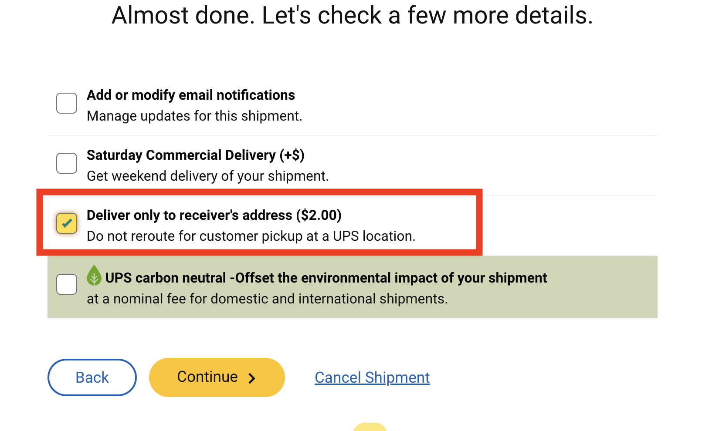Uncheck Deliver only to receiver's address

67,223
